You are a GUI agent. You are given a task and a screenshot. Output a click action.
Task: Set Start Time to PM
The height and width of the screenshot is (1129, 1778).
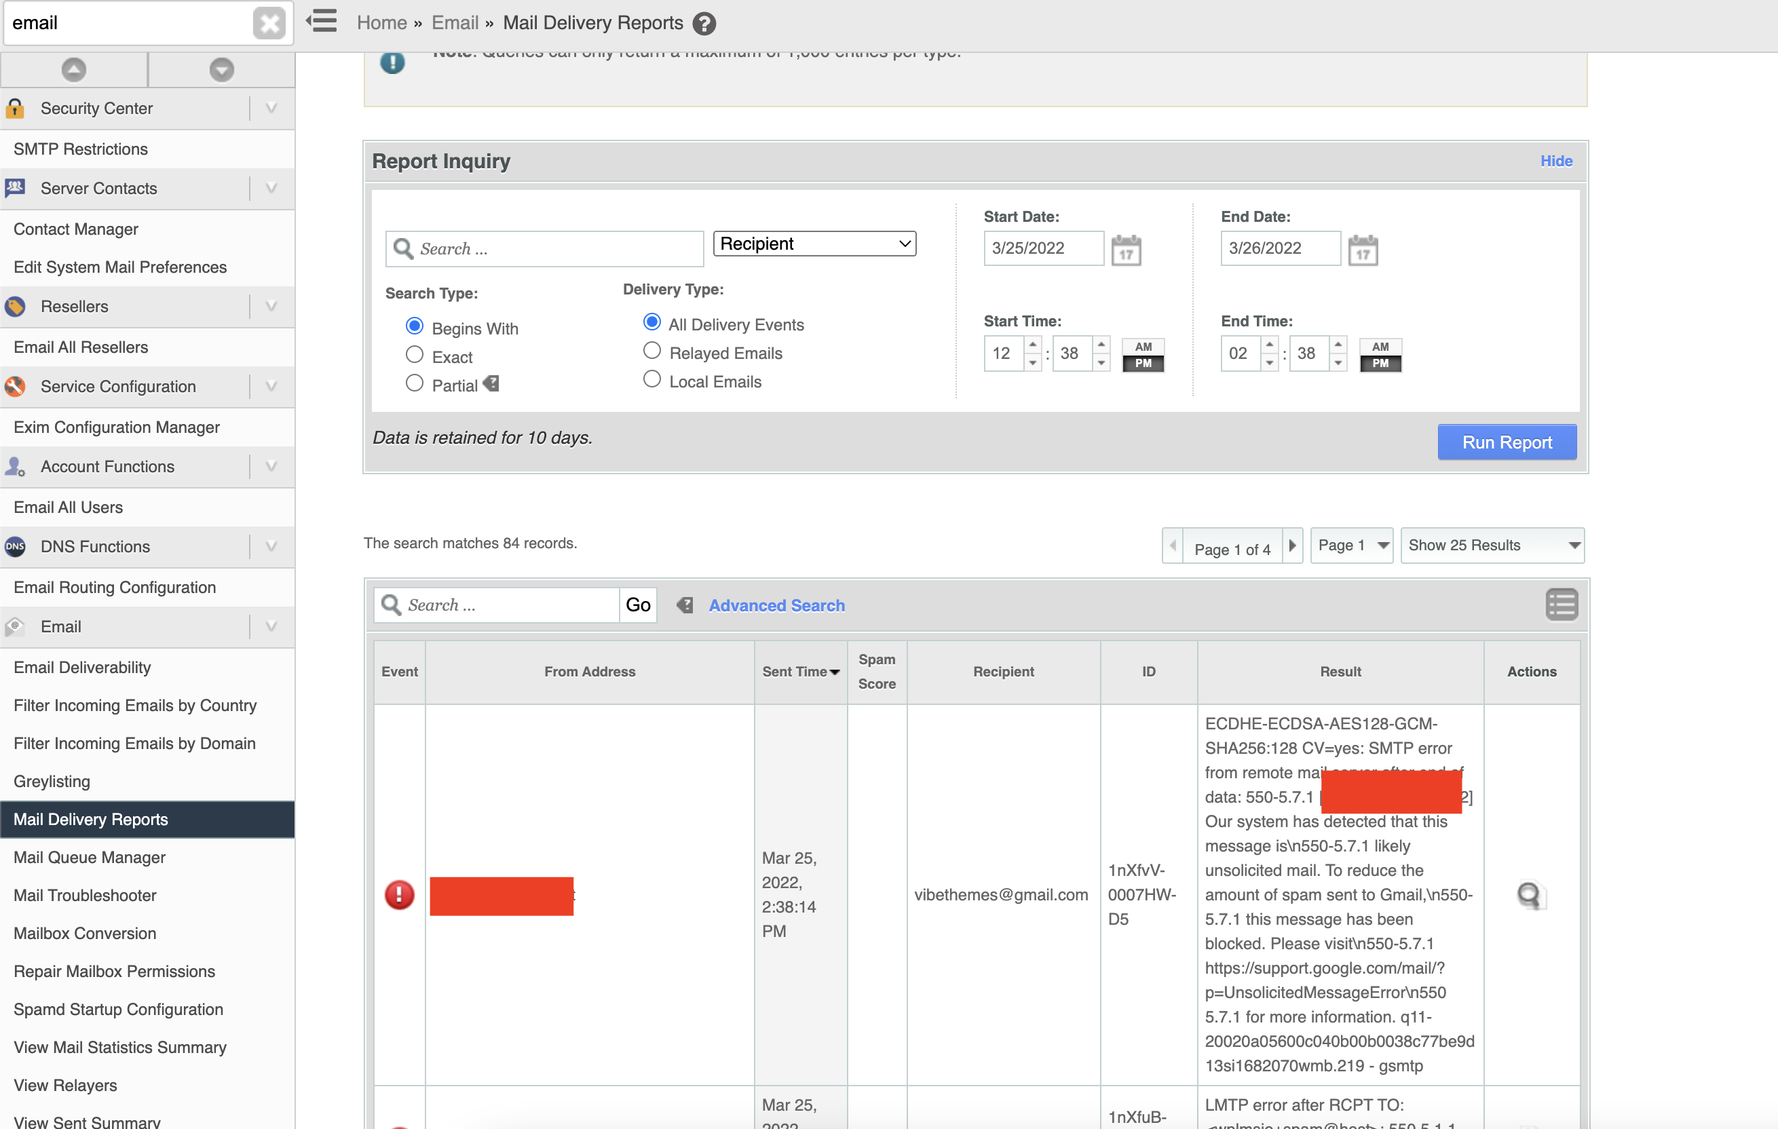pyautogui.click(x=1143, y=363)
